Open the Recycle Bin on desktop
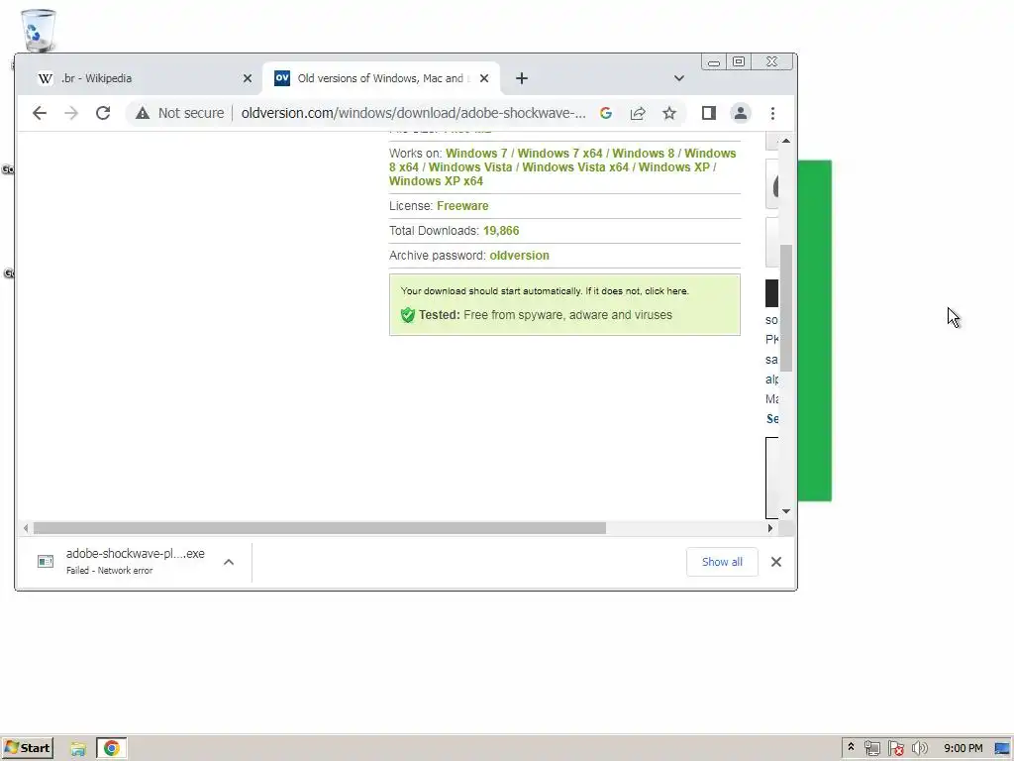This screenshot has height=761, width=1014. 39,30
